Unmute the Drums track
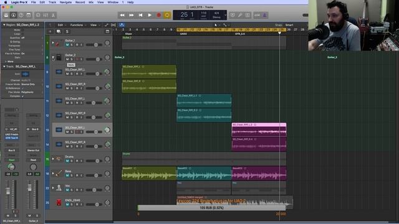 (x=67, y=161)
